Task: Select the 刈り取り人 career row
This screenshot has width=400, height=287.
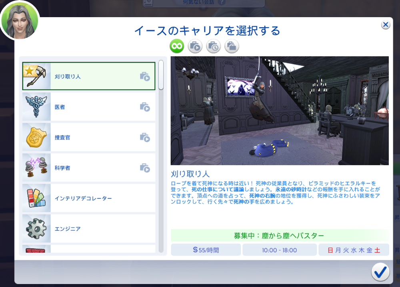Action: (x=89, y=76)
